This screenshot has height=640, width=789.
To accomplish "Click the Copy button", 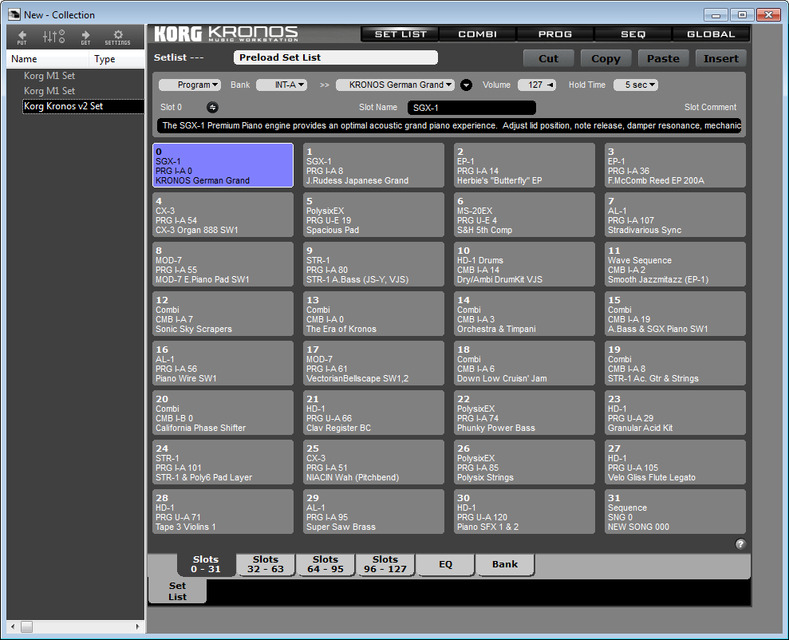I will (606, 58).
